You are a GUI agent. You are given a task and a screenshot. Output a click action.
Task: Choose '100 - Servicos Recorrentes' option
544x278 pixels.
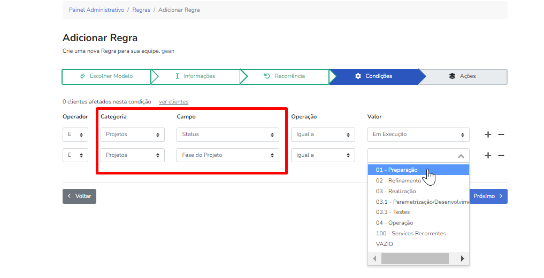411,233
